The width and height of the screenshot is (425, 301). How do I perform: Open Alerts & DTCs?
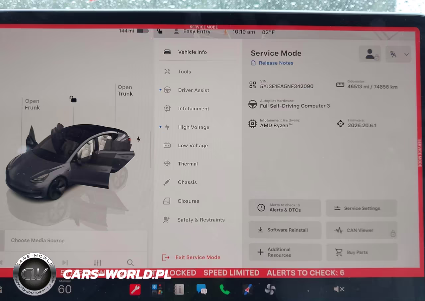(x=285, y=208)
